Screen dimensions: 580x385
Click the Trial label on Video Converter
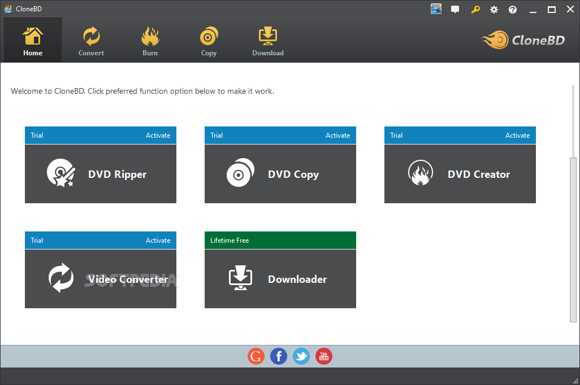pyautogui.click(x=37, y=240)
